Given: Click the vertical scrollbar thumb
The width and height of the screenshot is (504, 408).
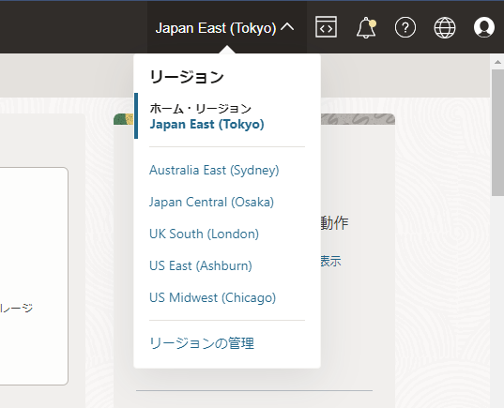Looking at the screenshot, I should [x=497, y=131].
